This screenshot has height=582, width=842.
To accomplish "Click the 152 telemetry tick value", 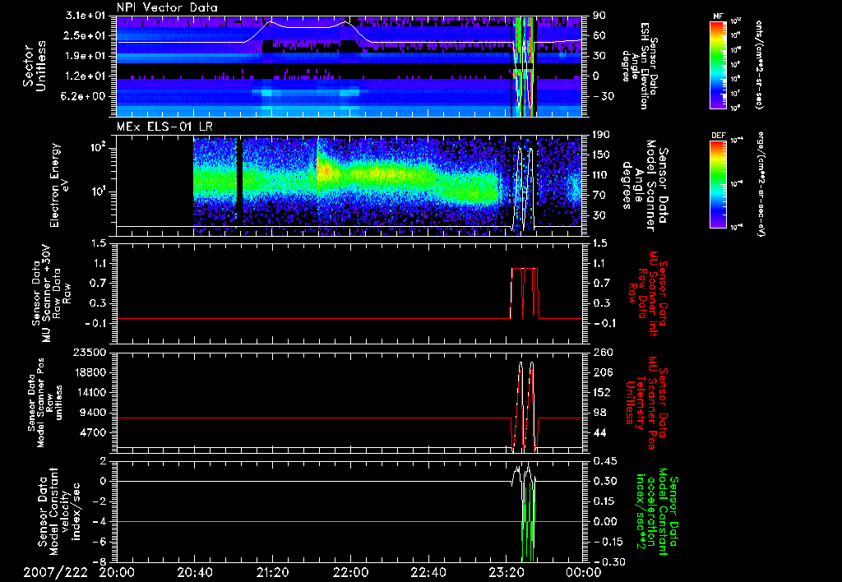I will (x=601, y=392).
